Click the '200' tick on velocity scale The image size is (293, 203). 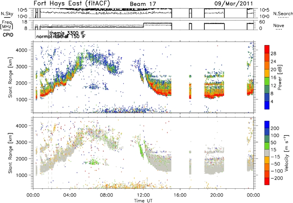(275, 128)
